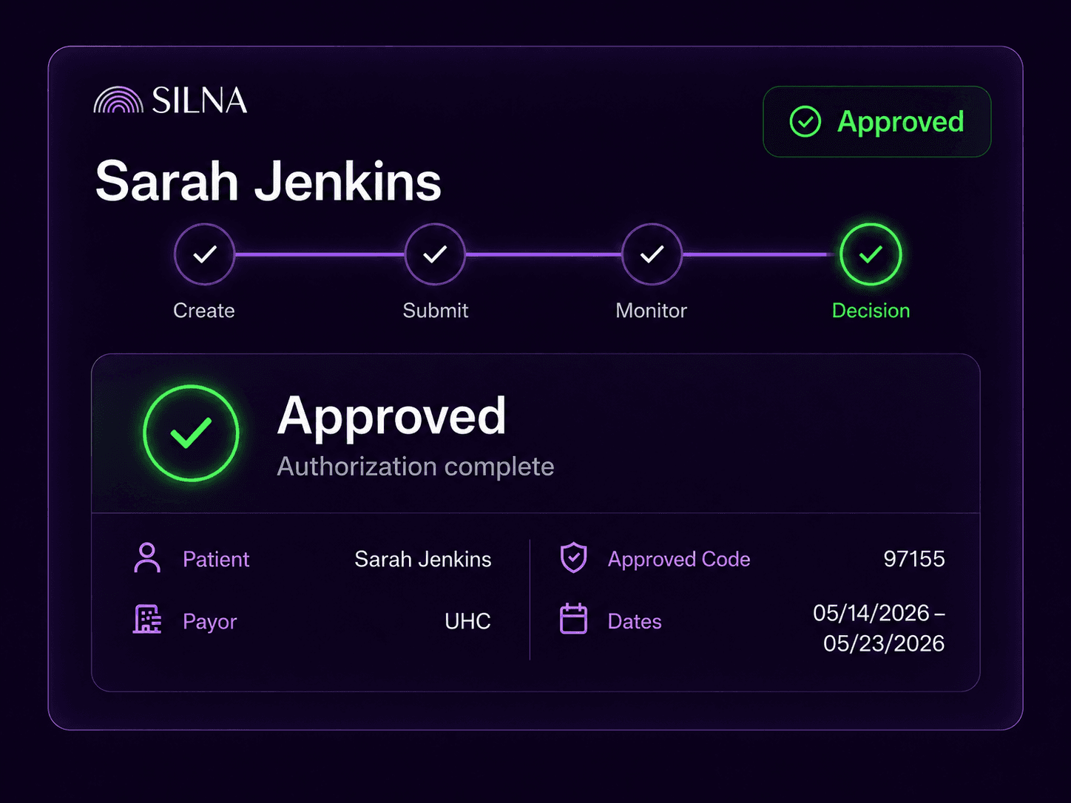Image resolution: width=1071 pixels, height=803 pixels.
Task: Click the Approved status badge button
Action: (876, 122)
